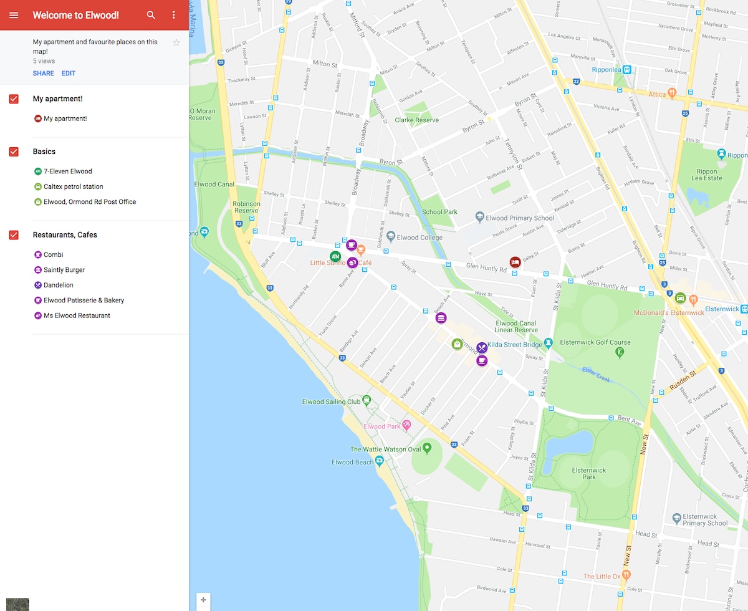748x611 pixels.
Task: Click the Kilda Street Bridge landmark icon
Action: coord(548,342)
